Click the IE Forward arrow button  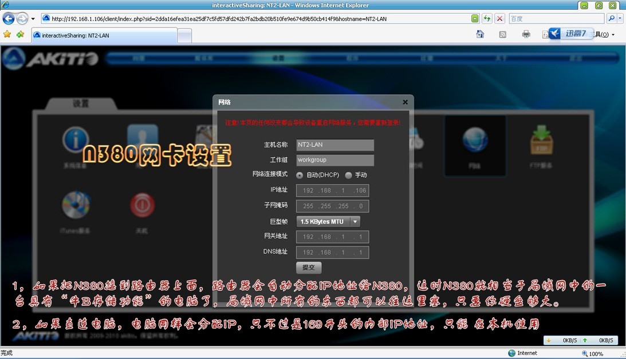point(22,18)
